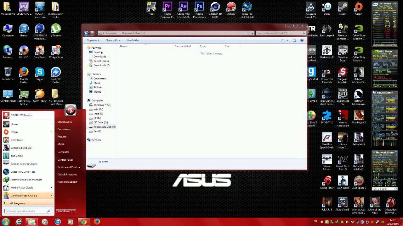Open the change-view options arrow in Explorer
This screenshot has width=403, height=226.
point(287,40)
